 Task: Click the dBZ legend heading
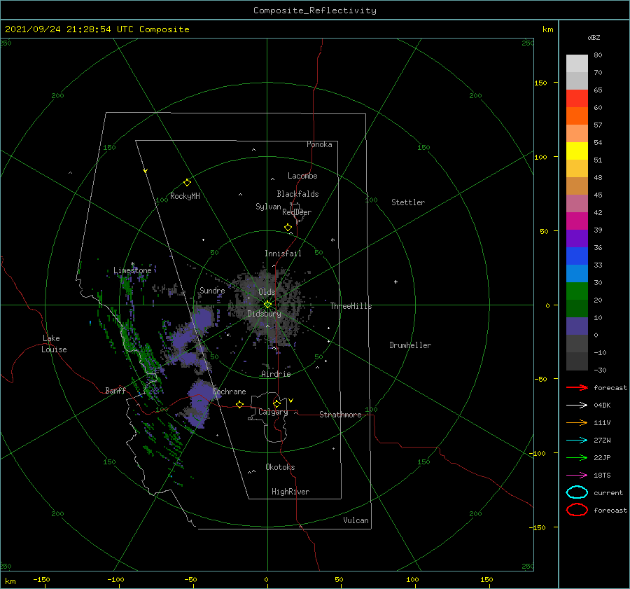[594, 37]
